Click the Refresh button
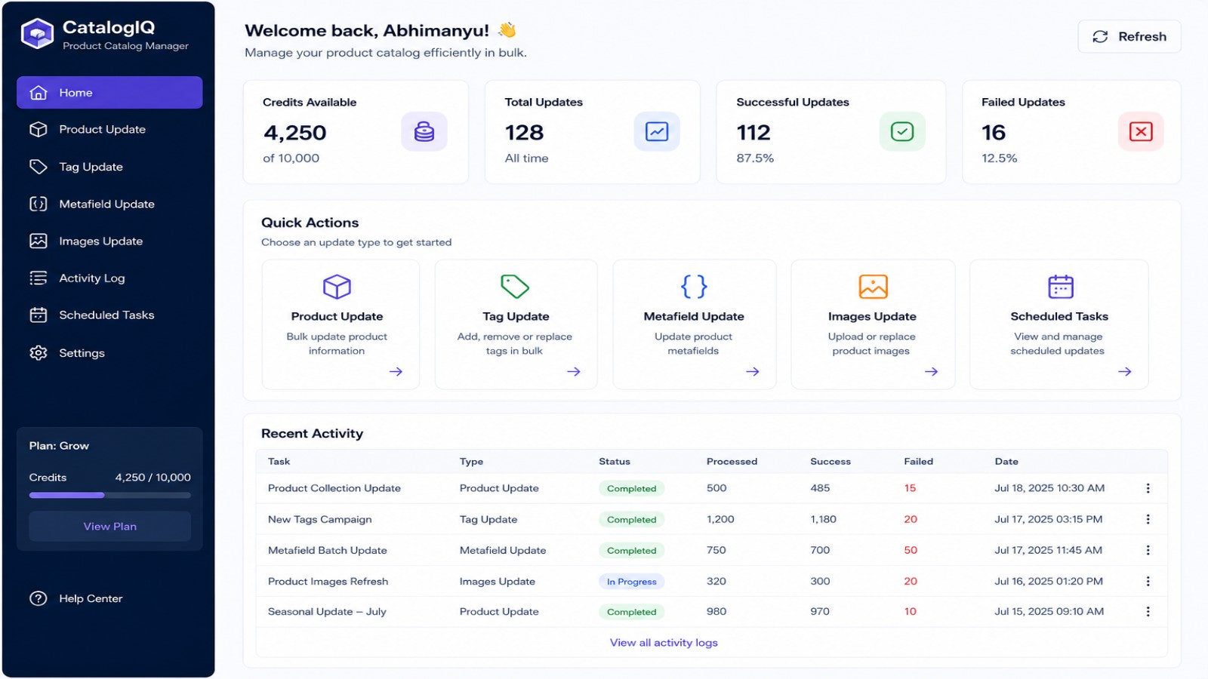The image size is (1208, 679). pos(1129,36)
